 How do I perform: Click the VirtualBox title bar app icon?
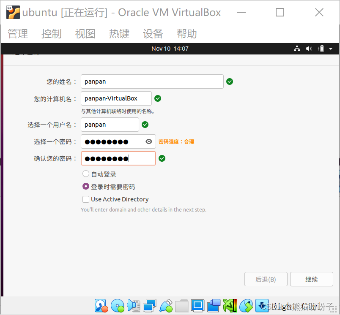[13, 12]
